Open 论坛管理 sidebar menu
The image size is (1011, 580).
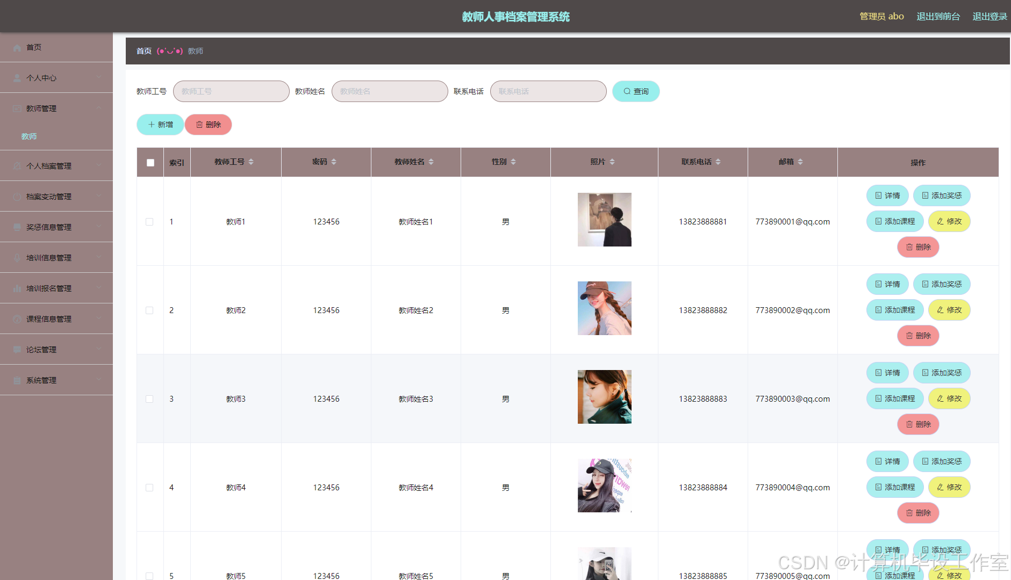[x=56, y=350]
